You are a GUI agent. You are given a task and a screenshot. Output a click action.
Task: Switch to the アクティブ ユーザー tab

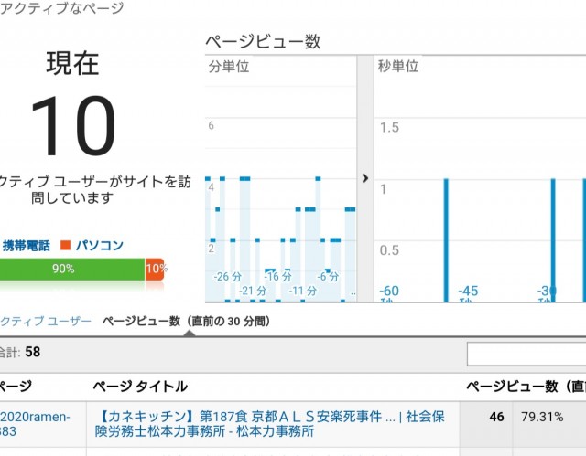point(46,322)
